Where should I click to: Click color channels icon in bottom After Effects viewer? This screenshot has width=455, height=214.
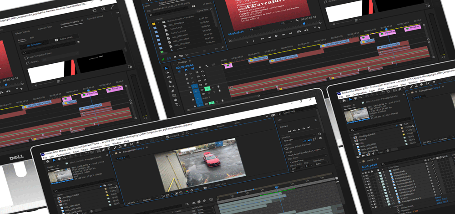[187, 191]
